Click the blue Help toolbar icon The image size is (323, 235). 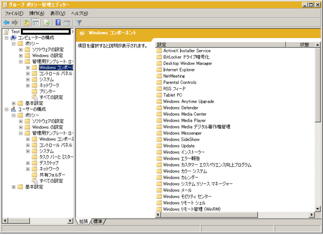tap(58, 23)
